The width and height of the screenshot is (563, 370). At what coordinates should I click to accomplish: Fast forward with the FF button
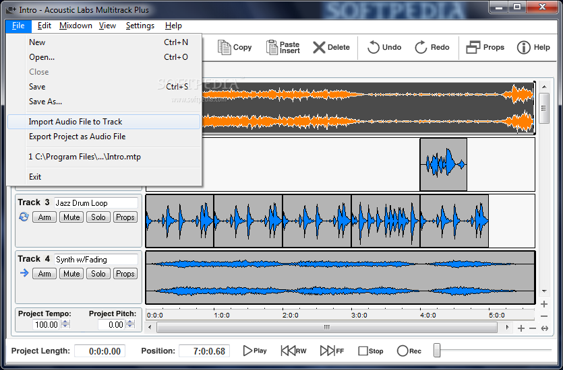pos(332,350)
